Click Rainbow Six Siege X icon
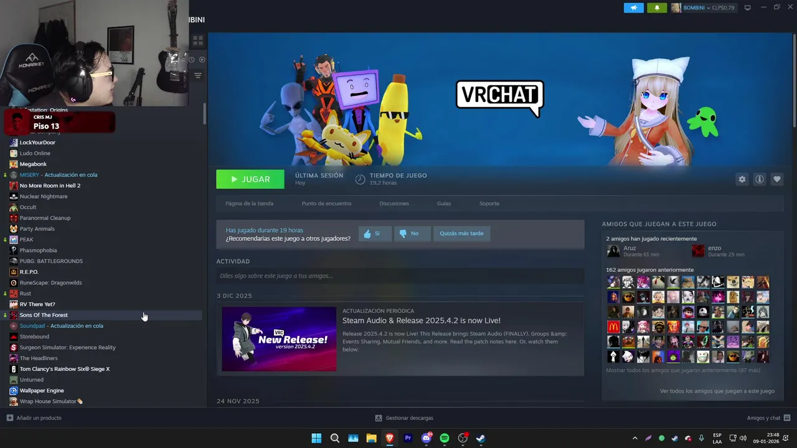This screenshot has width=797, height=448. (x=14, y=369)
